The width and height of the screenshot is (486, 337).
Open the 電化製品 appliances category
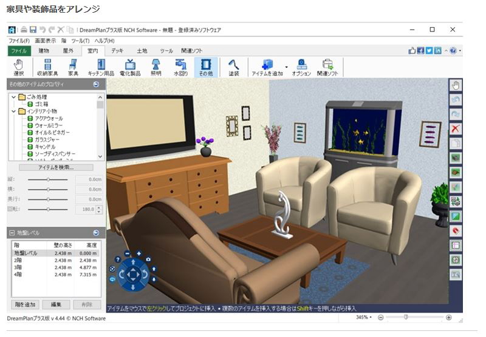(130, 67)
